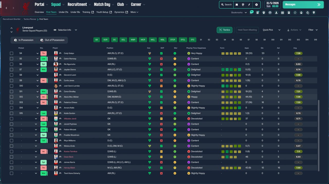329x184 pixels.
Task: Click the back navigation arrow
Action: 6,8
